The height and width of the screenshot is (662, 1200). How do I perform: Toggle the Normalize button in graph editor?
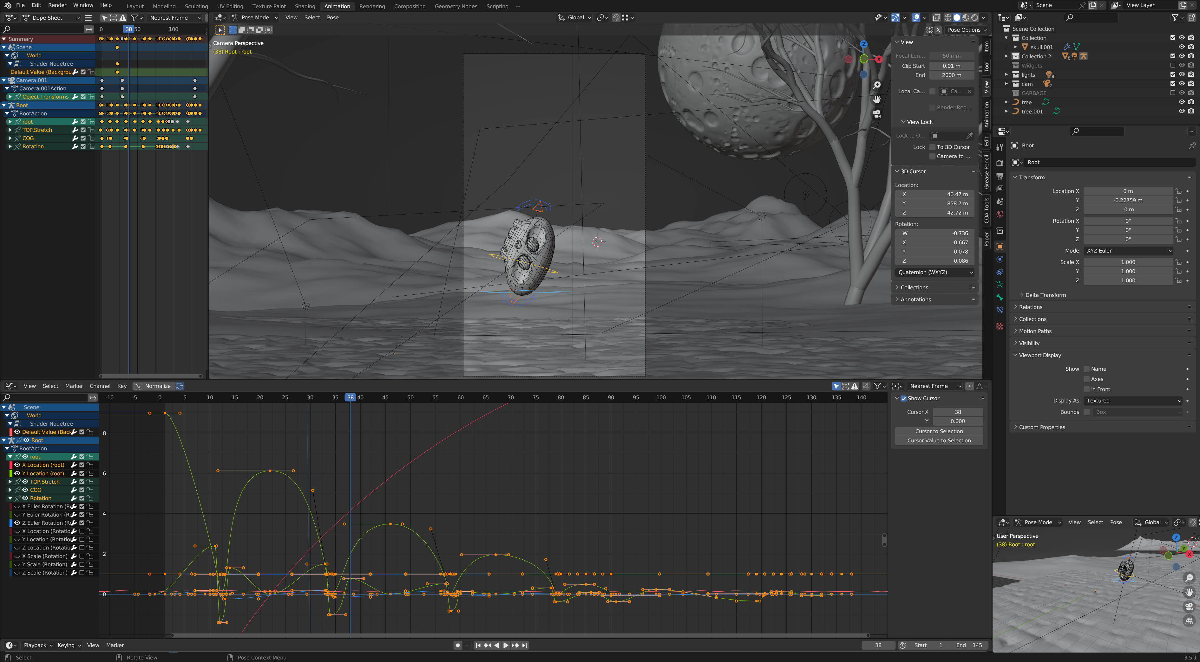click(153, 386)
